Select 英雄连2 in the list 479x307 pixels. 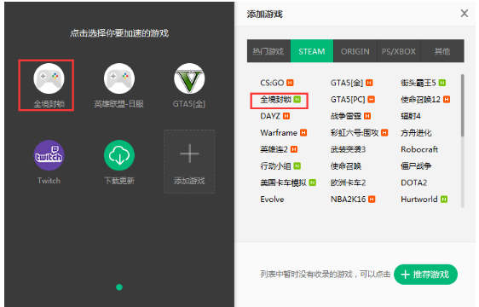point(274,149)
